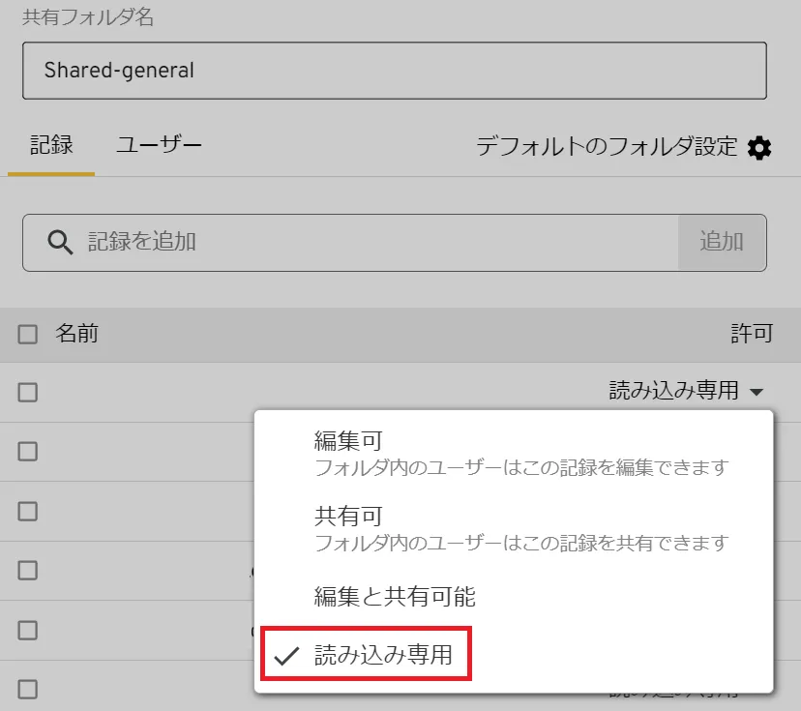Select the 読み込み専用 menu option

(x=383, y=656)
